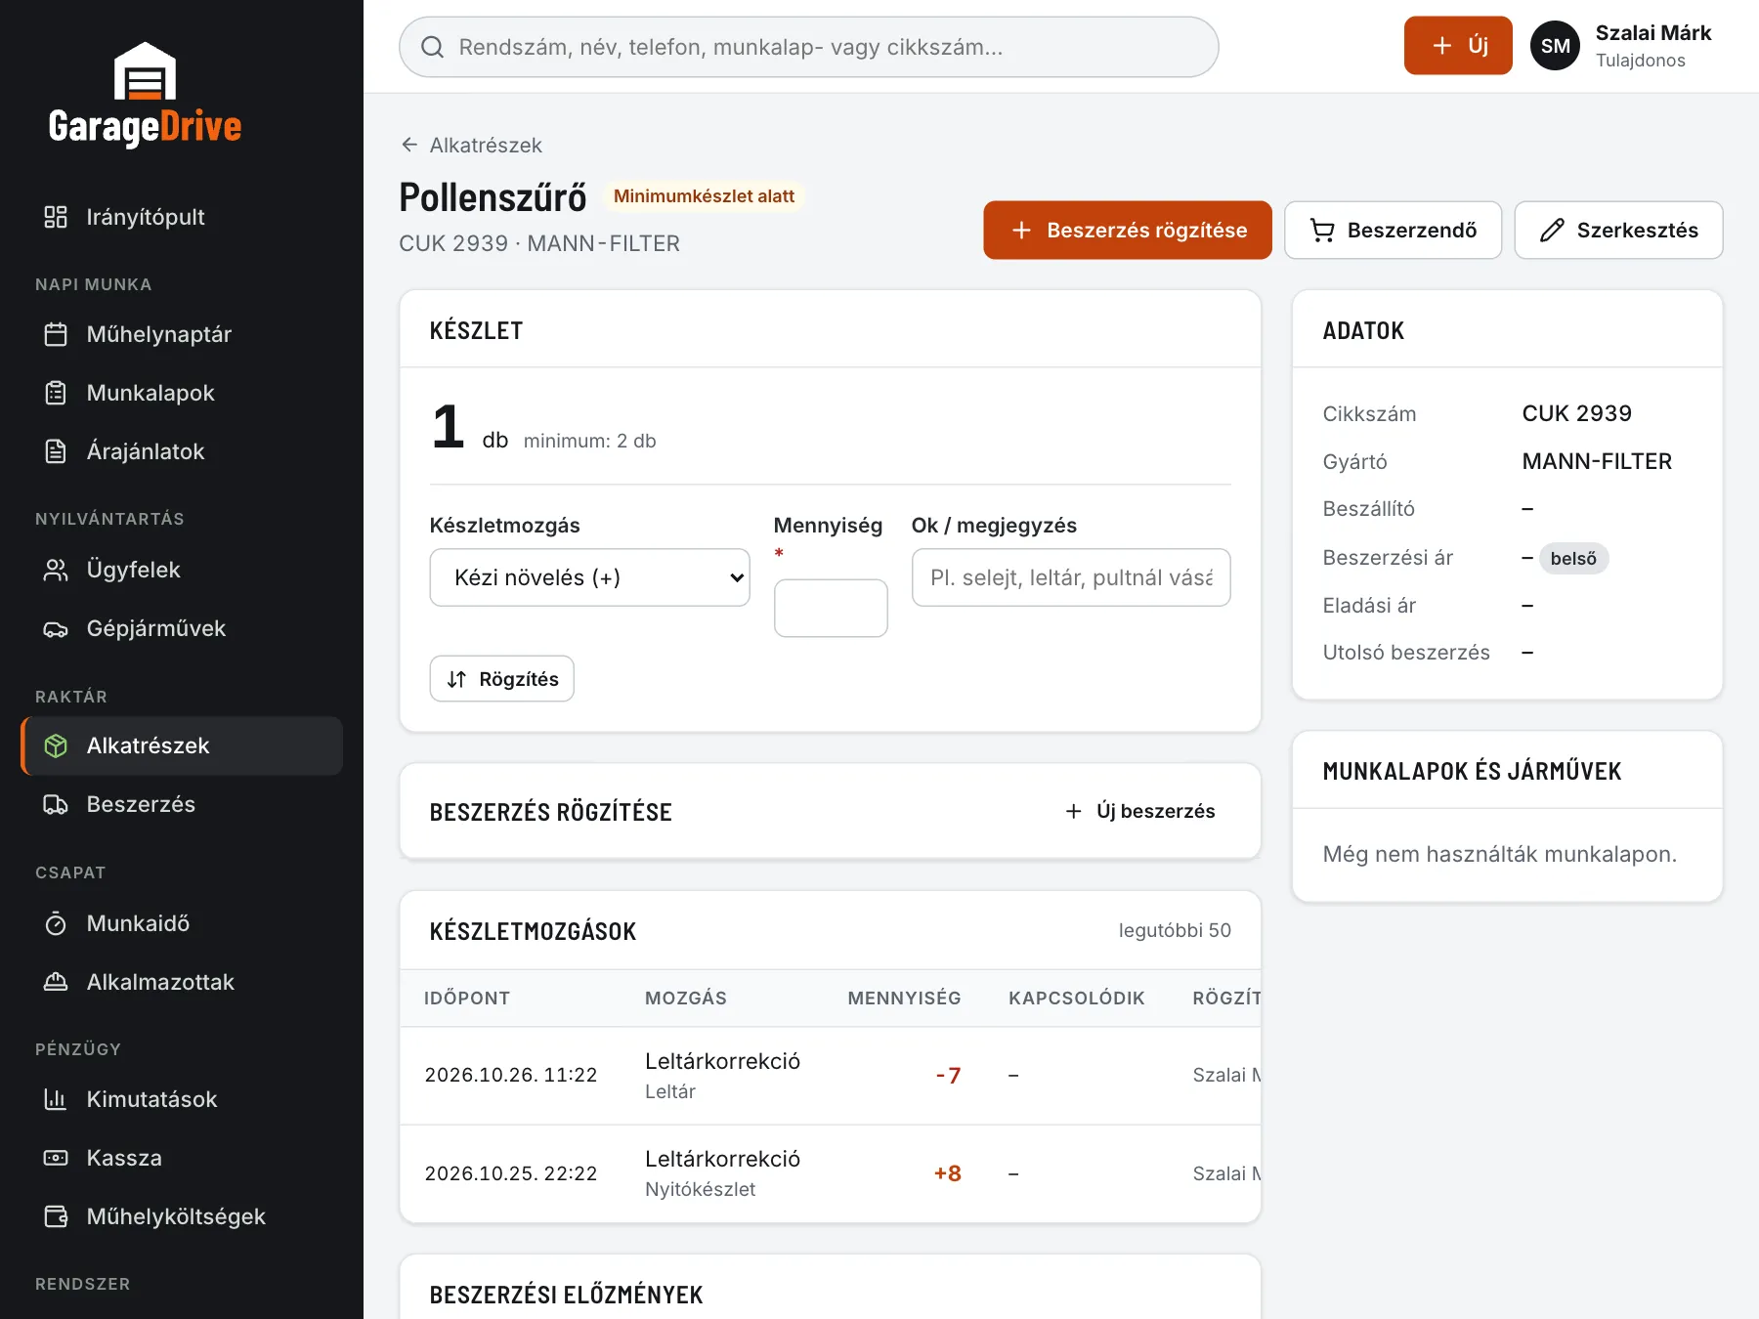Click the Új beszerzés button

[1140, 811]
